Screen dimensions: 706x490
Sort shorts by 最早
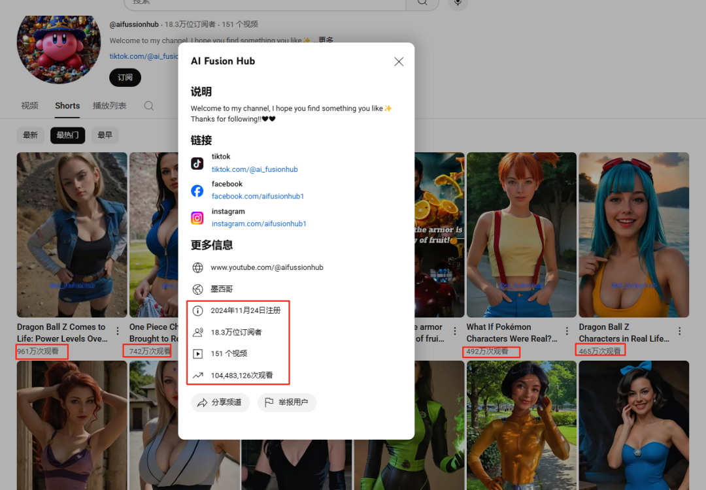(105, 135)
